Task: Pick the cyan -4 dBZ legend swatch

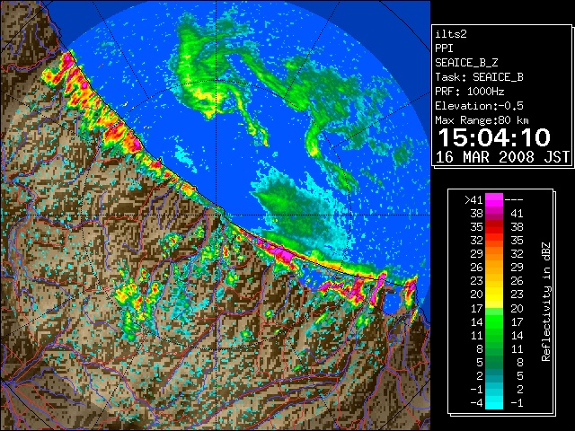Action: 494,403
